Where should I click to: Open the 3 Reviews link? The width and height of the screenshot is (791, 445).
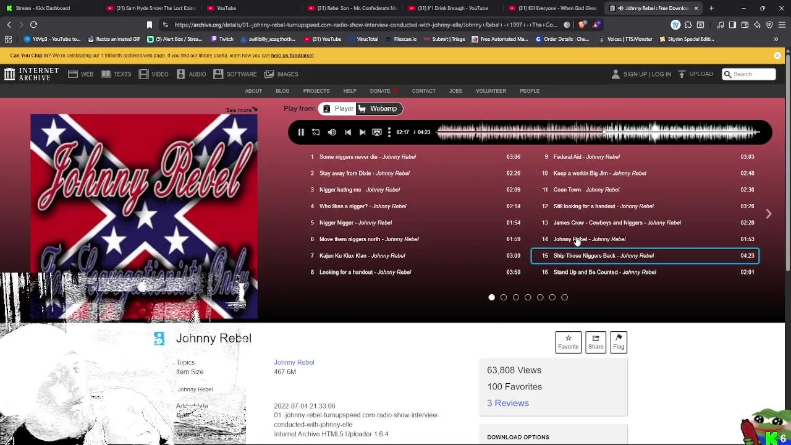click(507, 403)
